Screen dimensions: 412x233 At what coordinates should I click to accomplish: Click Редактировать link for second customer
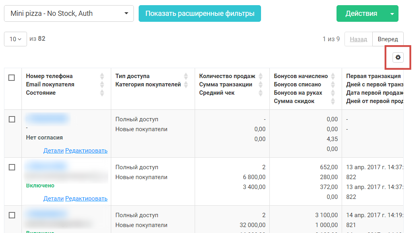pos(86,199)
